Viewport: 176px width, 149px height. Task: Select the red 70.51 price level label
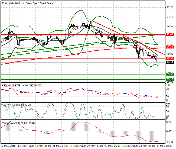tap(170, 58)
